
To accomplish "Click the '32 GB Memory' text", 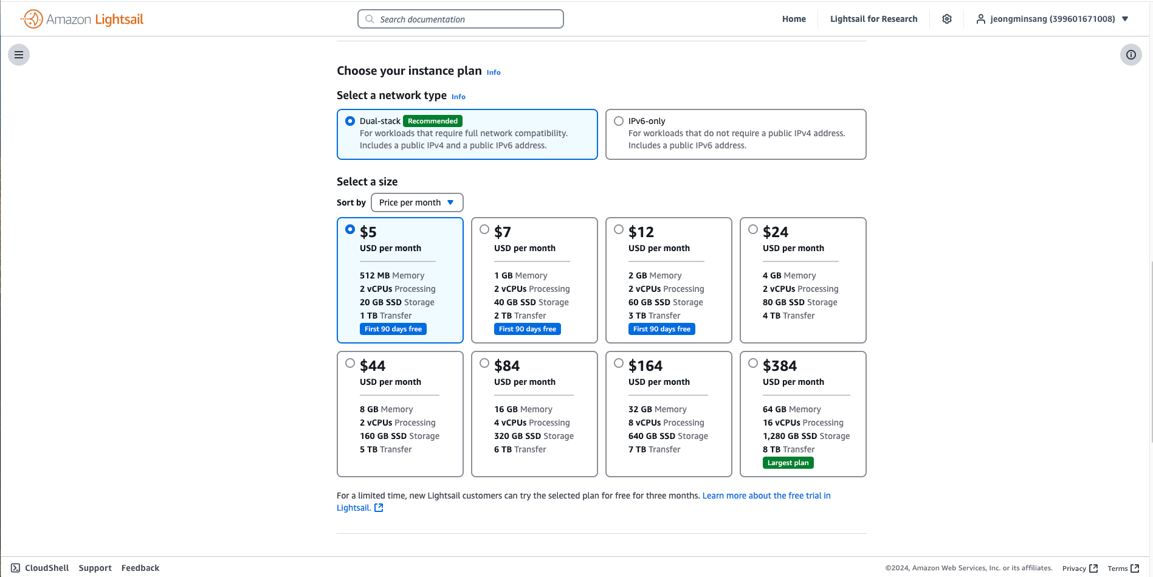I will point(658,409).
